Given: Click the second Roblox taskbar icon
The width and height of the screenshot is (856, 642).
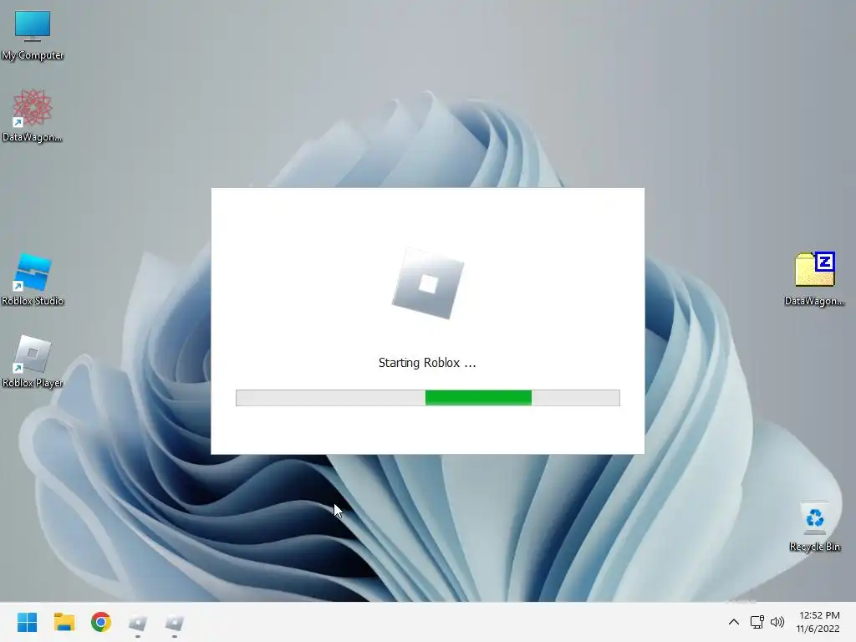Looking at the screenshot, I should (175, 622).
